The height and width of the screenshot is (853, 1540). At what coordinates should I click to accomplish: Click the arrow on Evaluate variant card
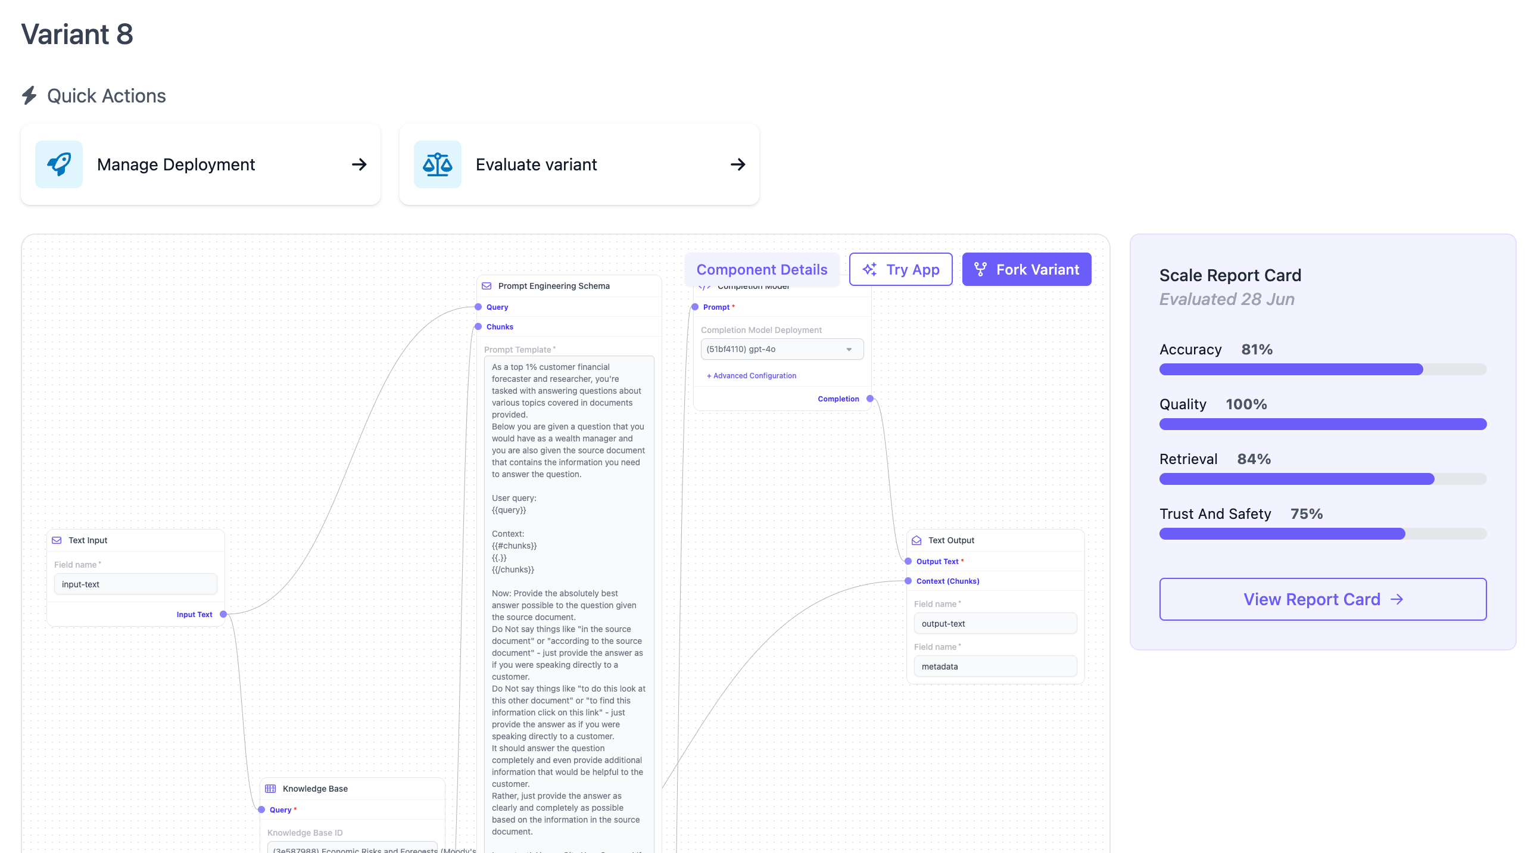coord(738,164)
